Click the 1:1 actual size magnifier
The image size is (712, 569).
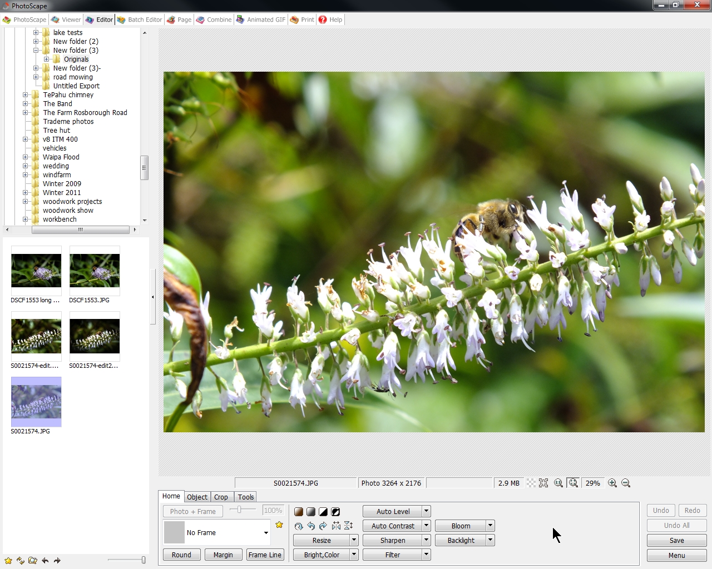click(x=559, y=483)
